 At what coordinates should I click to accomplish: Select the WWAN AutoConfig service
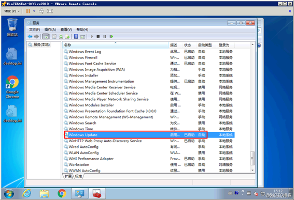149,171
